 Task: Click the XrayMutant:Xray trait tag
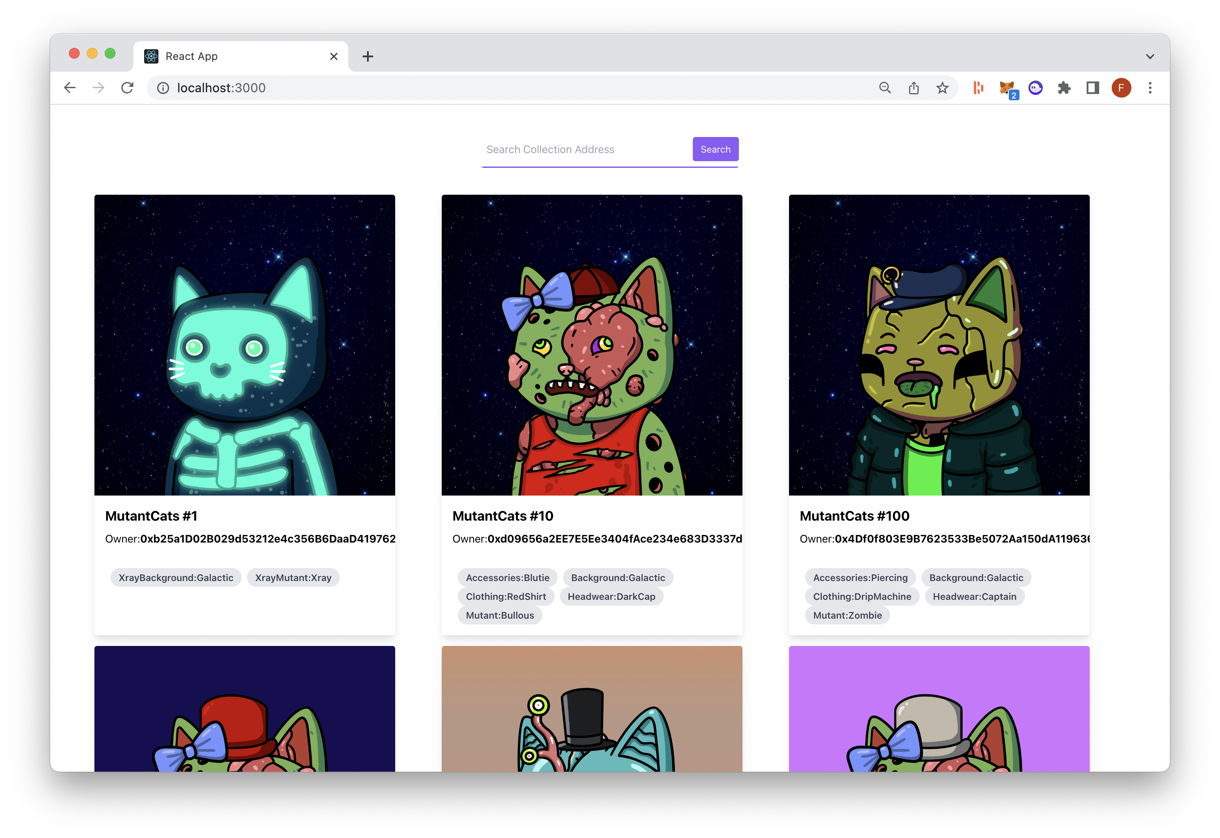(293, 577)
